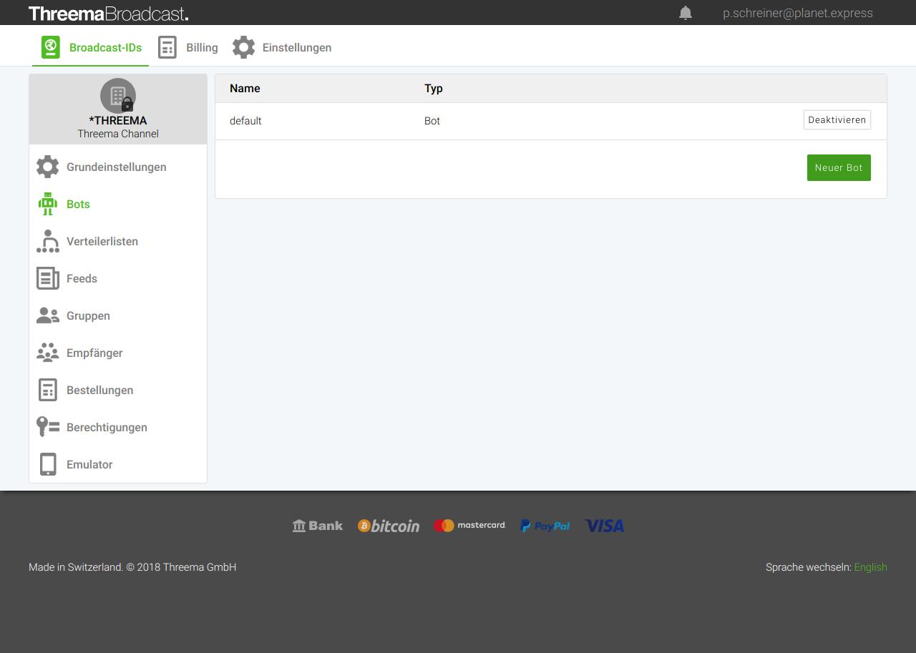Open Grundeinstellungen in the sidebar
916x653 pixels.
(117, 167)
